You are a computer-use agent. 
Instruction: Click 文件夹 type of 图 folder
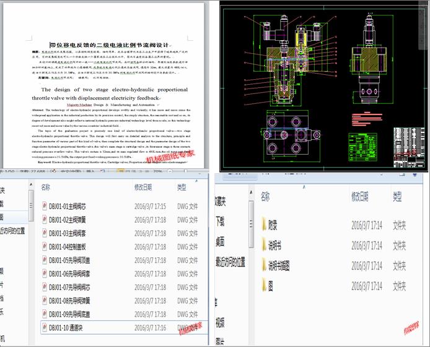[x=399, y=286]
